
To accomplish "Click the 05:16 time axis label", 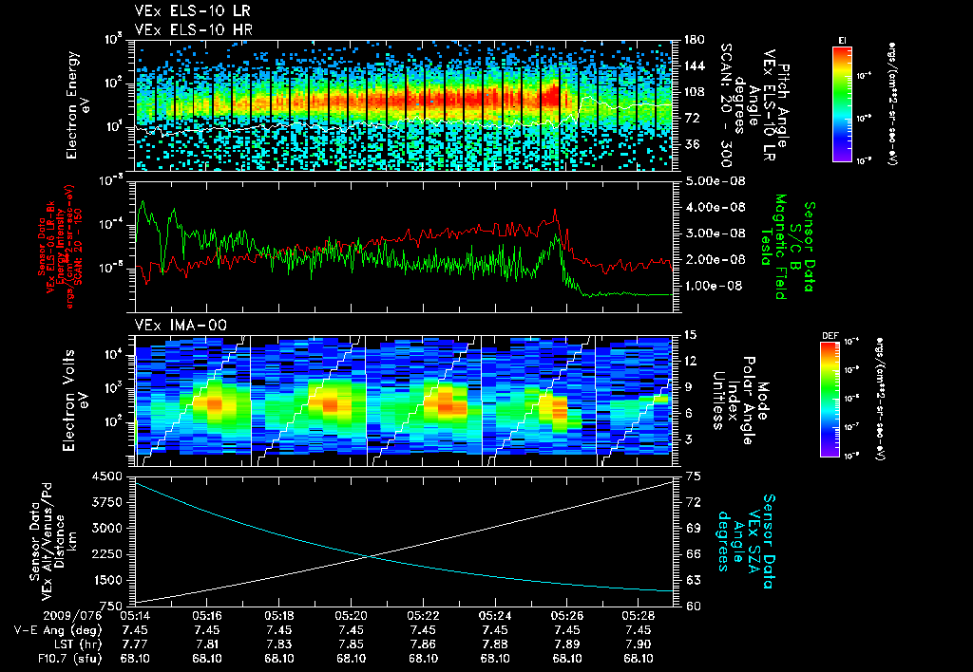I will 207,616.
